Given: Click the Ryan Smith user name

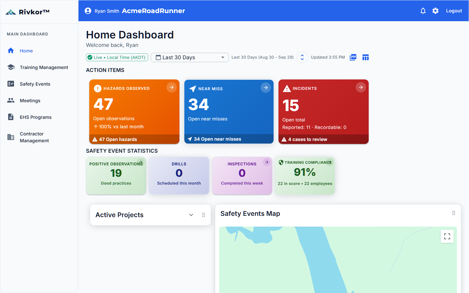Looking at the screenshot, I should [x=107, y=11].
